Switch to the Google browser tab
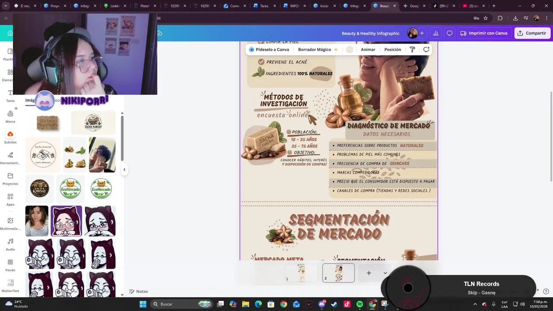This screenshot has width=553, height=311. tap(414, 6)
